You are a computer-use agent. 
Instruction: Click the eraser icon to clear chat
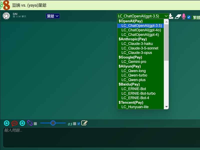click(x=177, y=16)
